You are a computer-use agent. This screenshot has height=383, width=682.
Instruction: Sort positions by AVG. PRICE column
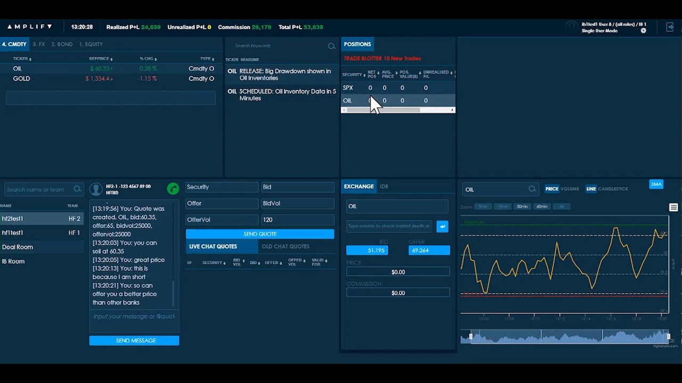tap(388, 74)
